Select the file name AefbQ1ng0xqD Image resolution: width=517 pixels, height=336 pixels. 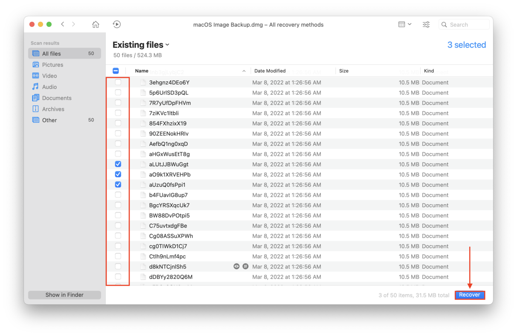pyautogui.click(x=168, y=144)
